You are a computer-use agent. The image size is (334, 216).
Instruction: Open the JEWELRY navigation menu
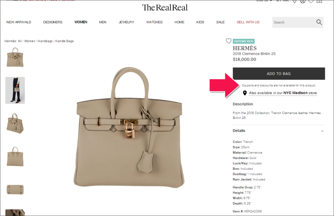click(127, 22)
